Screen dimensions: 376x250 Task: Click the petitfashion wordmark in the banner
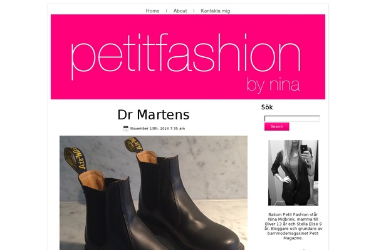tap(185, 56)
